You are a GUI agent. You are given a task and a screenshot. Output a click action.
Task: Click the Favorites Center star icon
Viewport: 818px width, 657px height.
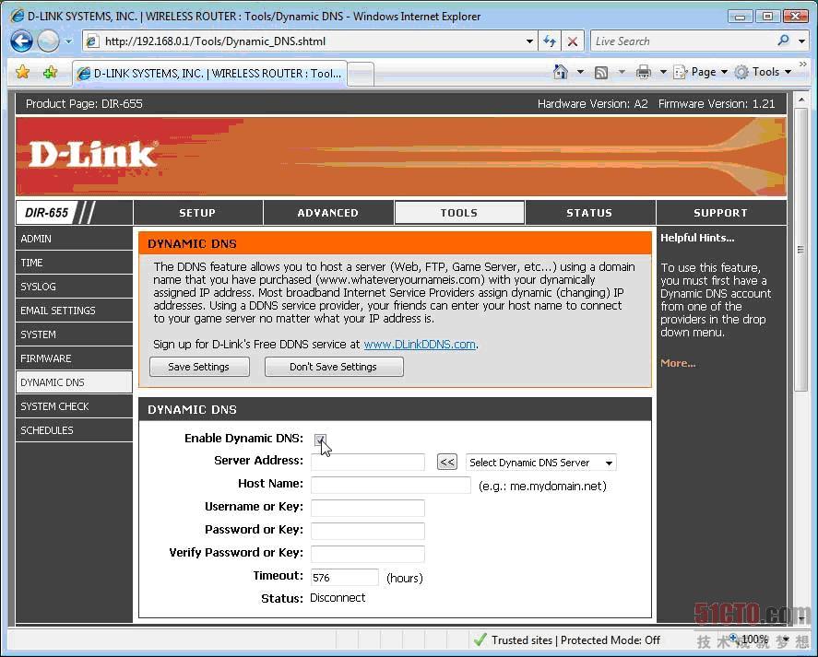(22, 72)
